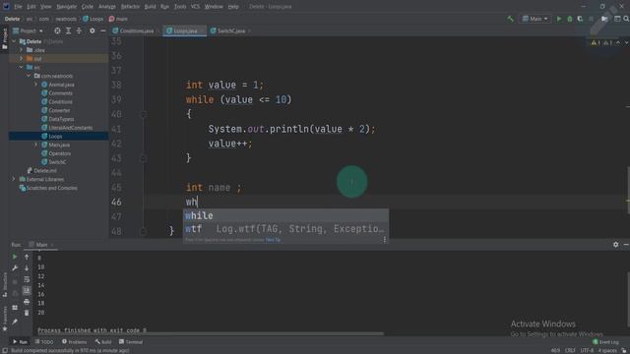The width and height of the screenshot is (630, 354).
Task: Collapse the src folder
Action: [x=22, y=67]
